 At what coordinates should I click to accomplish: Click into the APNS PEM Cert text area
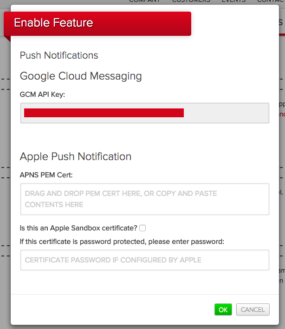[x=145, y=199]
